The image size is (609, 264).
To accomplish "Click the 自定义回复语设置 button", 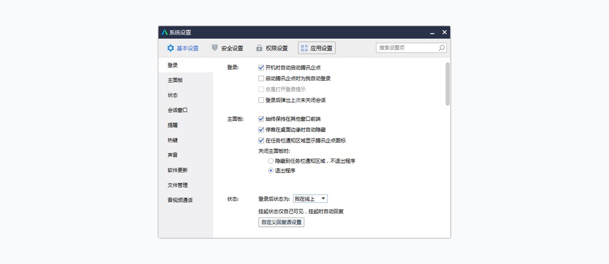I will [281, 222].
